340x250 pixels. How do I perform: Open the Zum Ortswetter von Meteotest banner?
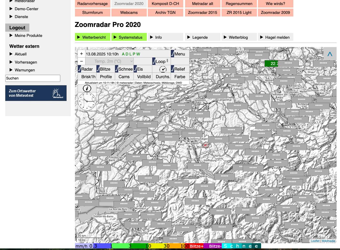pyautogui.click(x=36, y=93)
